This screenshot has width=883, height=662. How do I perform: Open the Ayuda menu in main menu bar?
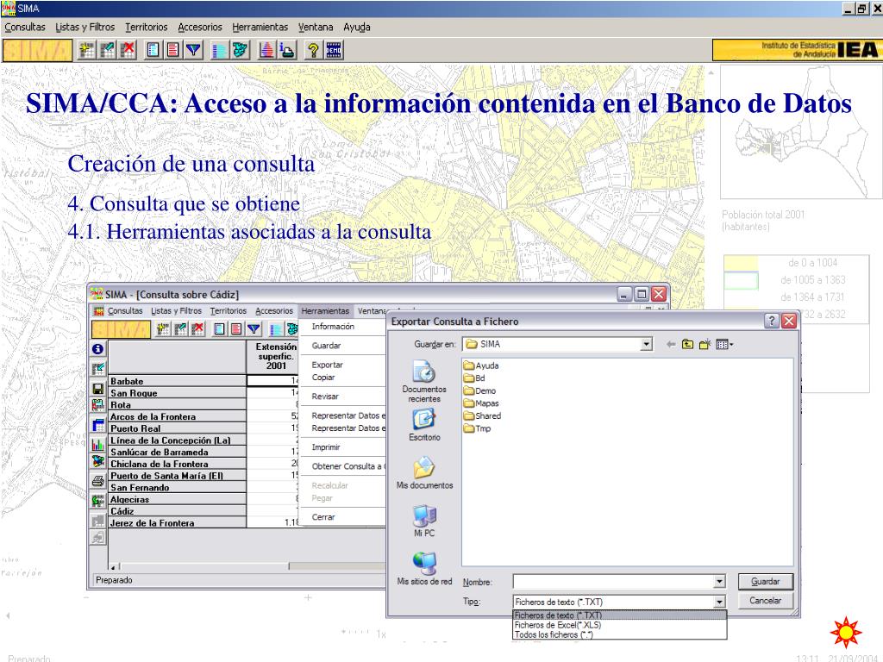[357, 27]
